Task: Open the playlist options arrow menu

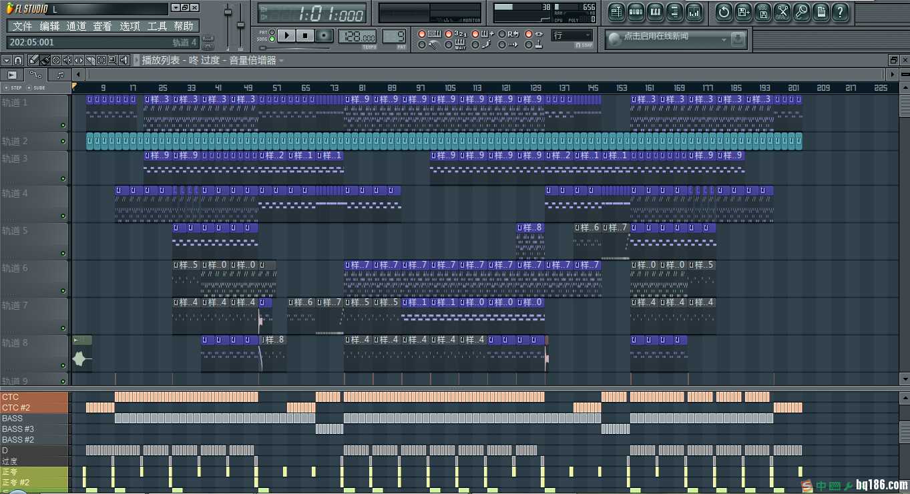Action: (x=7, y=60)
